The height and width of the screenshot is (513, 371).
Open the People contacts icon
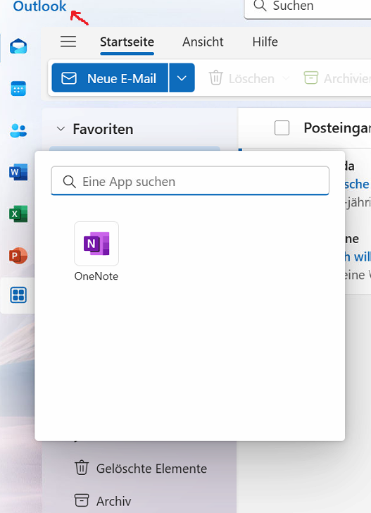coord(18,131)
